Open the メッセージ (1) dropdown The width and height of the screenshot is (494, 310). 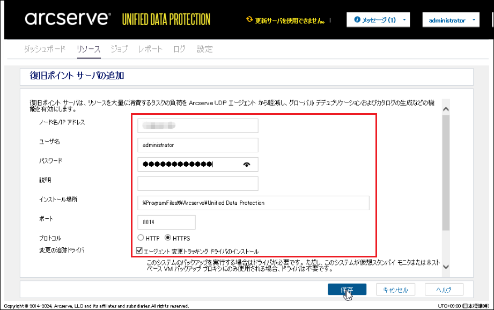pos(378,20)
